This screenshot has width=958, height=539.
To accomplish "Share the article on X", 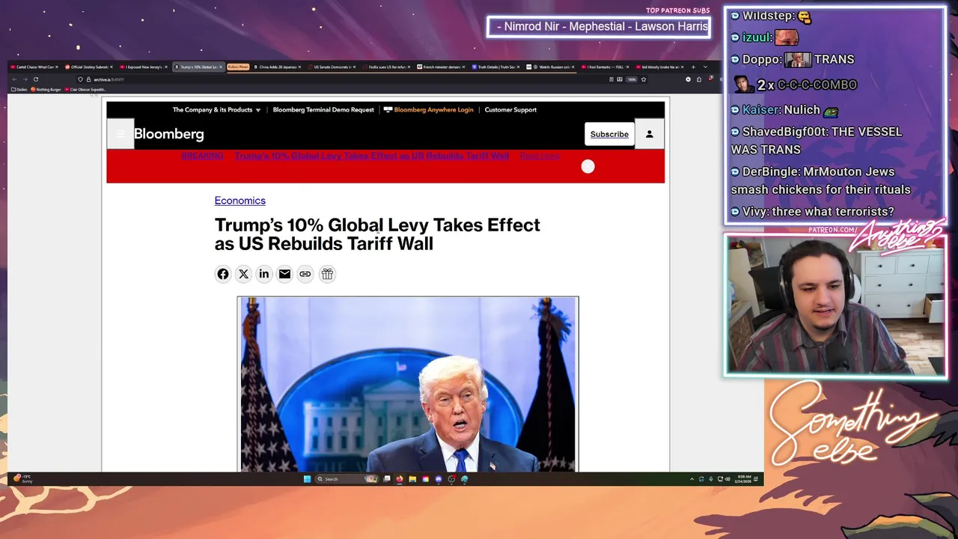I will (x=243, y=274).
